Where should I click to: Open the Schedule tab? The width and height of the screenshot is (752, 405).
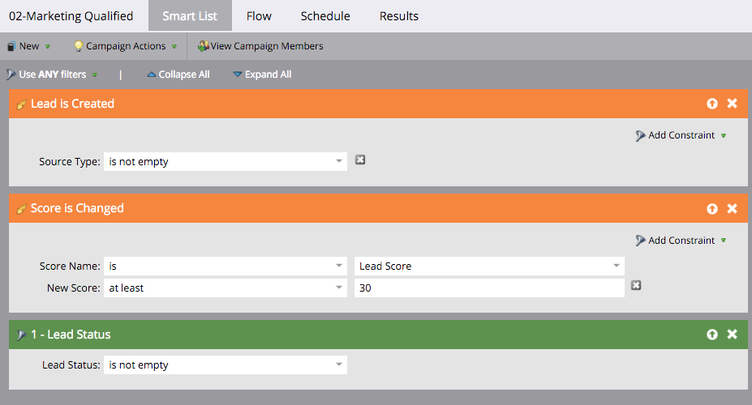(x=325, y=16)
